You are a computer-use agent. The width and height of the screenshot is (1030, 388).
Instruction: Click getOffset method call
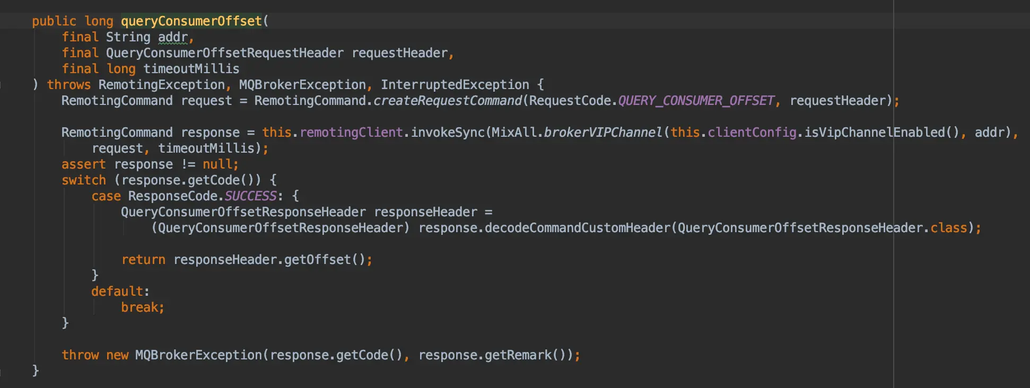pyautogui.click(x=318, y=260)
